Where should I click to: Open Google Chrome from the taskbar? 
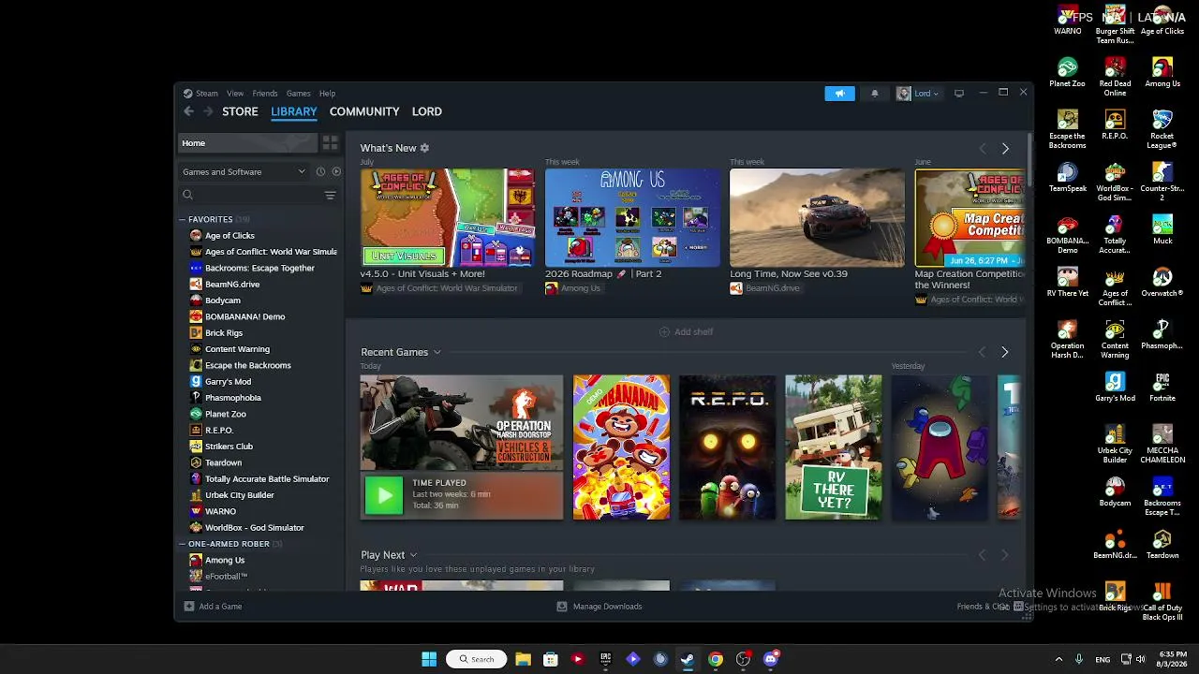coord(716,659)
